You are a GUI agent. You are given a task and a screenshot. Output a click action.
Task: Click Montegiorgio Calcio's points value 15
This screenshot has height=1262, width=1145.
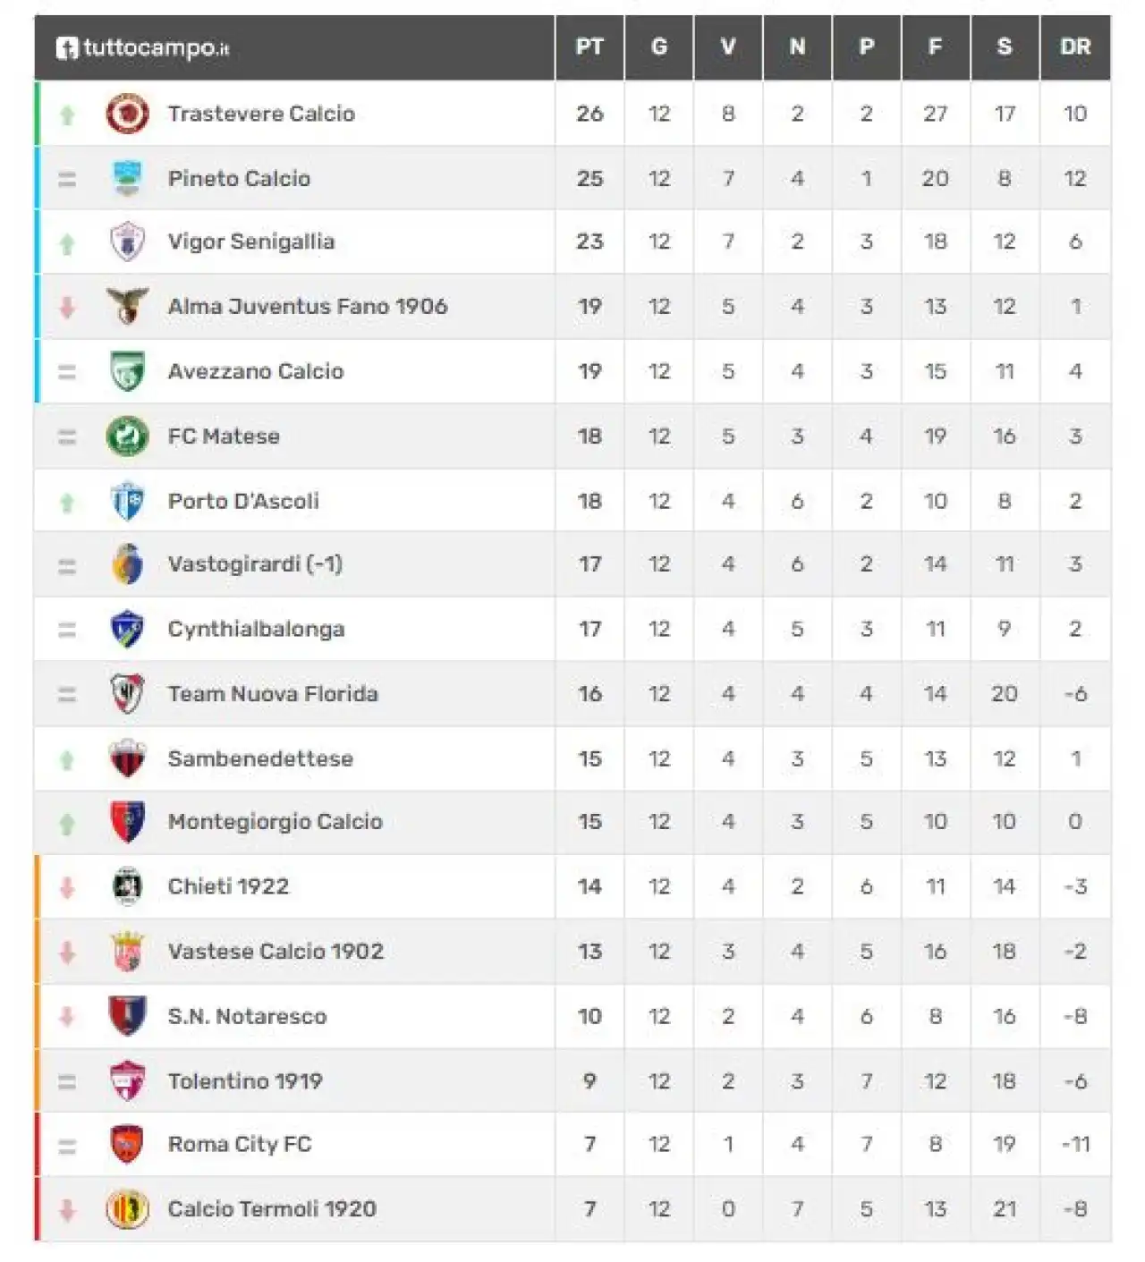(x=589, y=822)
